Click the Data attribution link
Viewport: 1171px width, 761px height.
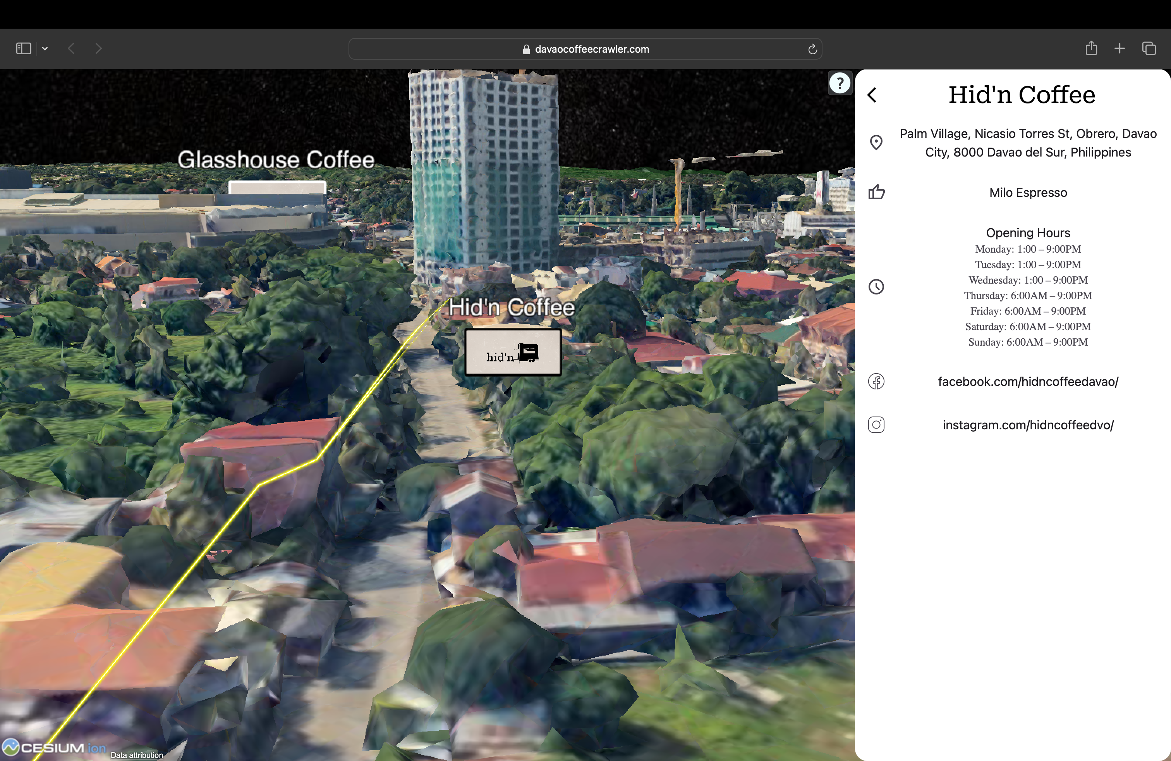[137, 755]
